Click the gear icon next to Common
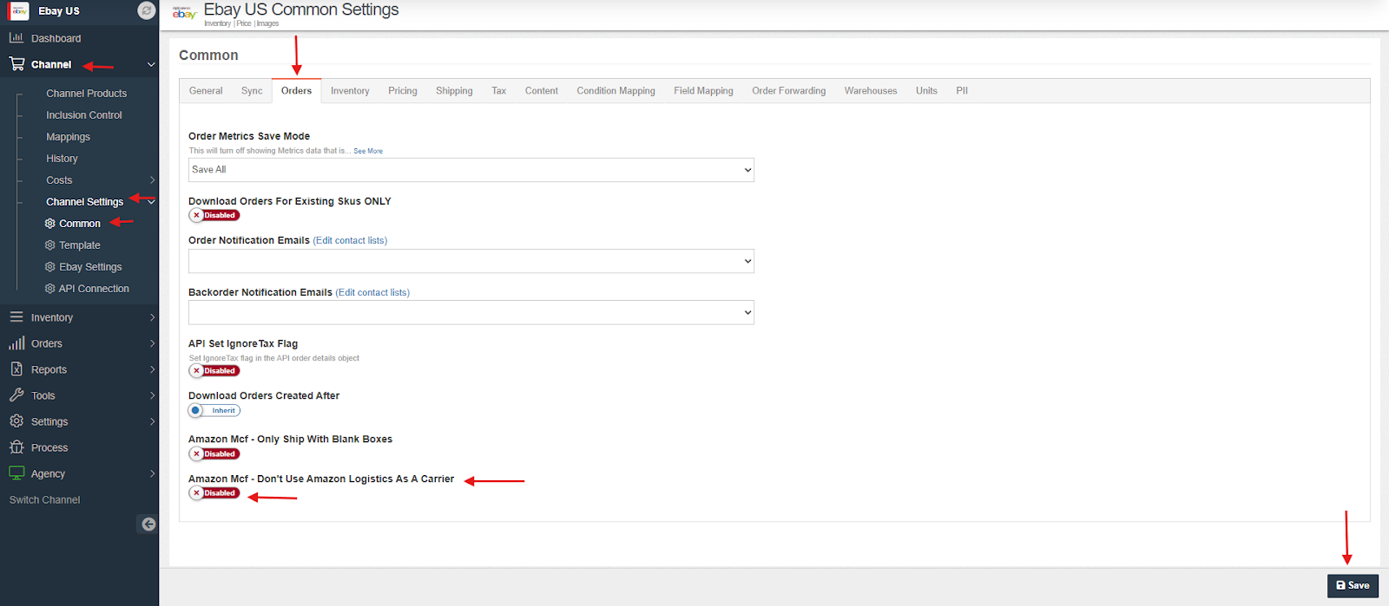Screen dimensions: 1389x606 (x=49, y=224)
